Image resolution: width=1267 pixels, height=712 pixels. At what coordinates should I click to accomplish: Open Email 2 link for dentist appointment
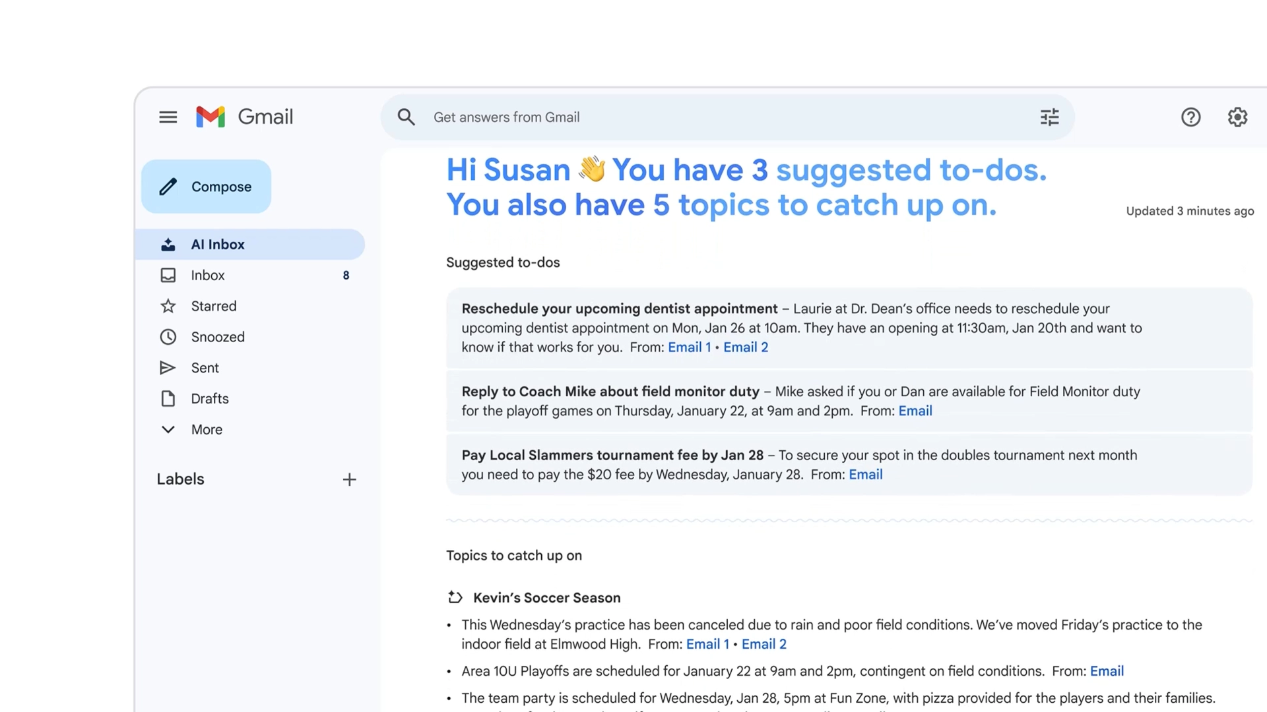pyautogui.click(x=746, y=347)
